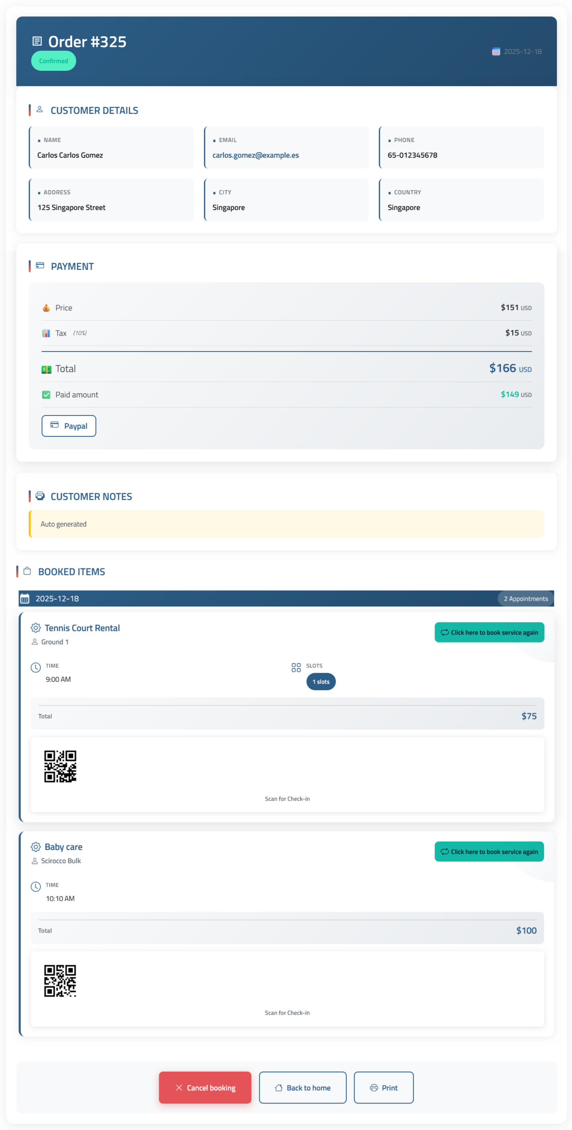Click the calendar icon next to the header date
The width and height of the screenshot is (572, 1130).
496,52
